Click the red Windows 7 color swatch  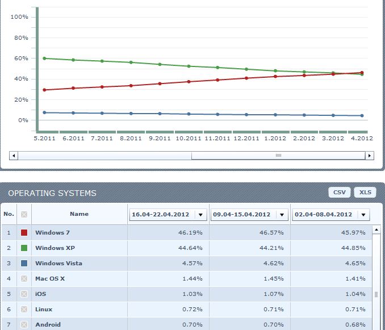coord(24,233)
